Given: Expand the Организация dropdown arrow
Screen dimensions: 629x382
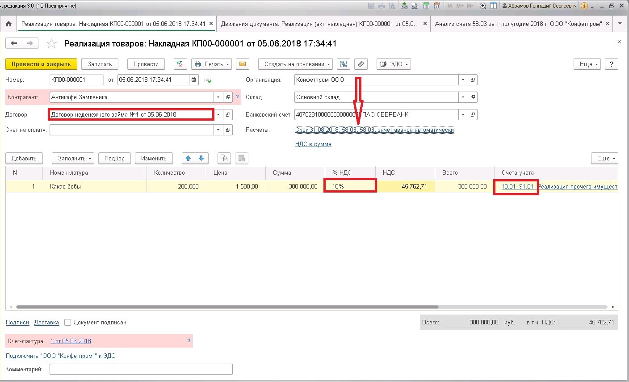Looking at the screenshot, I should tap(463, 80).
